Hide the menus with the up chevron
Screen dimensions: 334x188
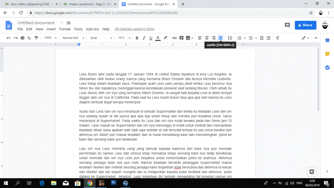(x=316, y=38)
